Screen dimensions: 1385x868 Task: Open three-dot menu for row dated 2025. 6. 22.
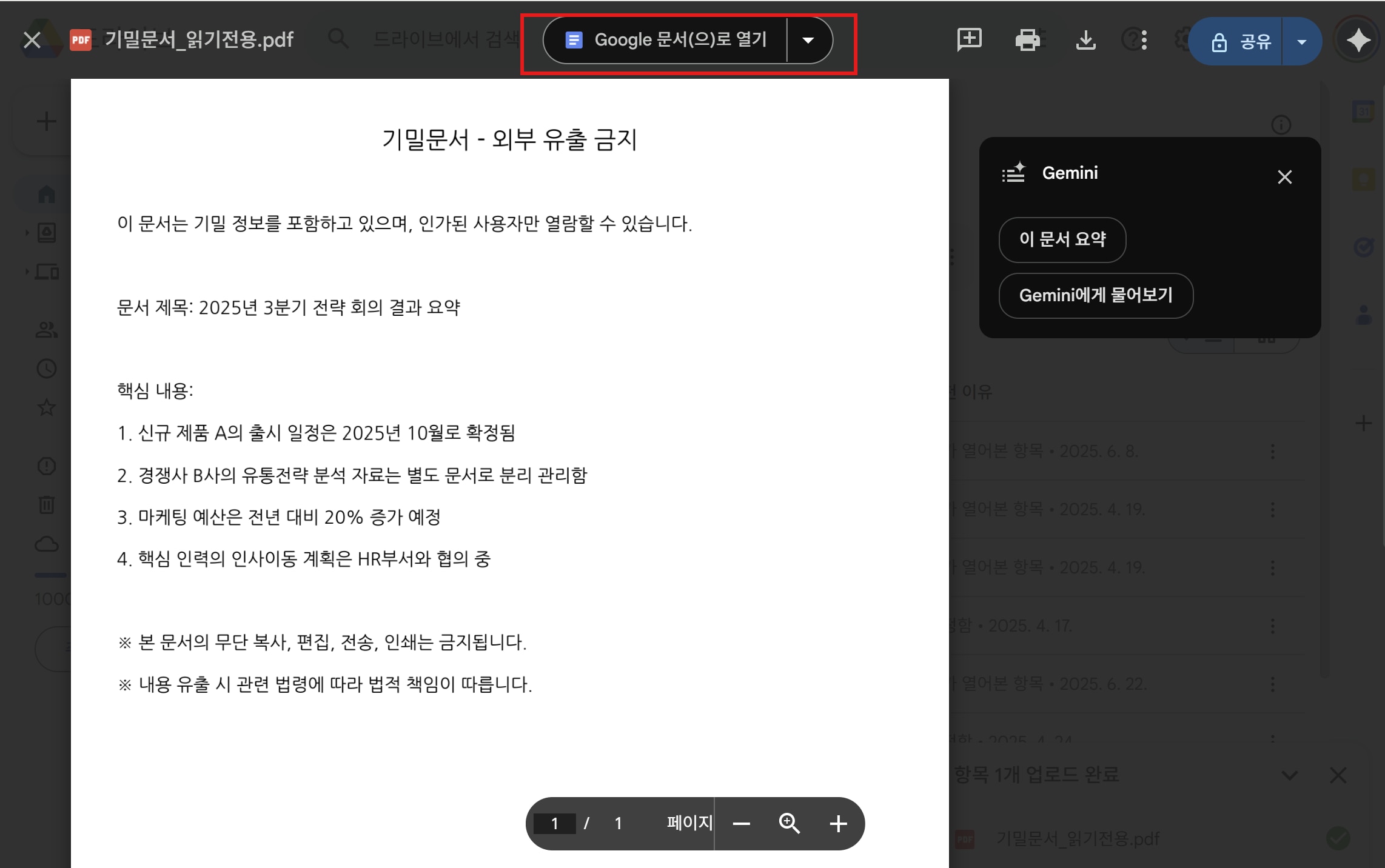pyautogui.click(x=1273, y=684)
